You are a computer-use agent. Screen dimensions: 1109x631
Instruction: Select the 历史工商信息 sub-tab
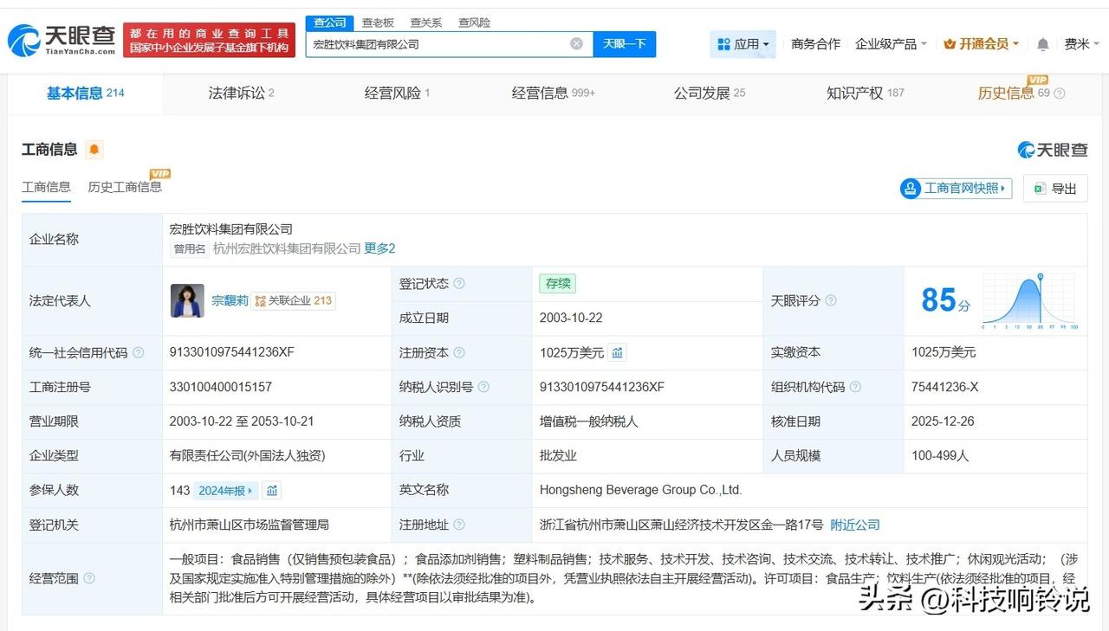[x=125, y=187]
